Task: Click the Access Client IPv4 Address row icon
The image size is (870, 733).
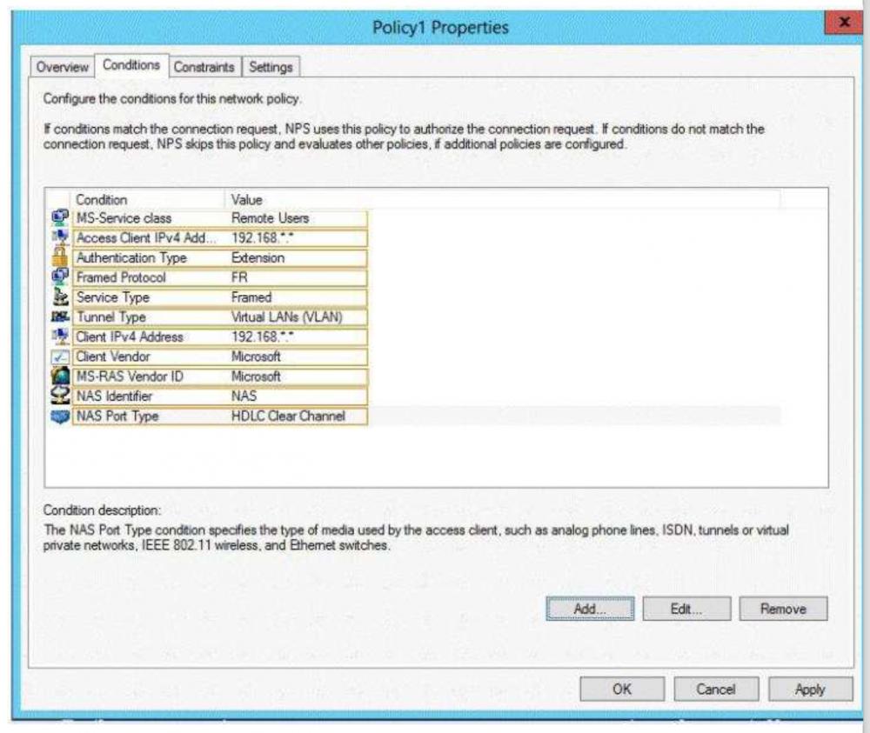Action: tap(60, 237)
